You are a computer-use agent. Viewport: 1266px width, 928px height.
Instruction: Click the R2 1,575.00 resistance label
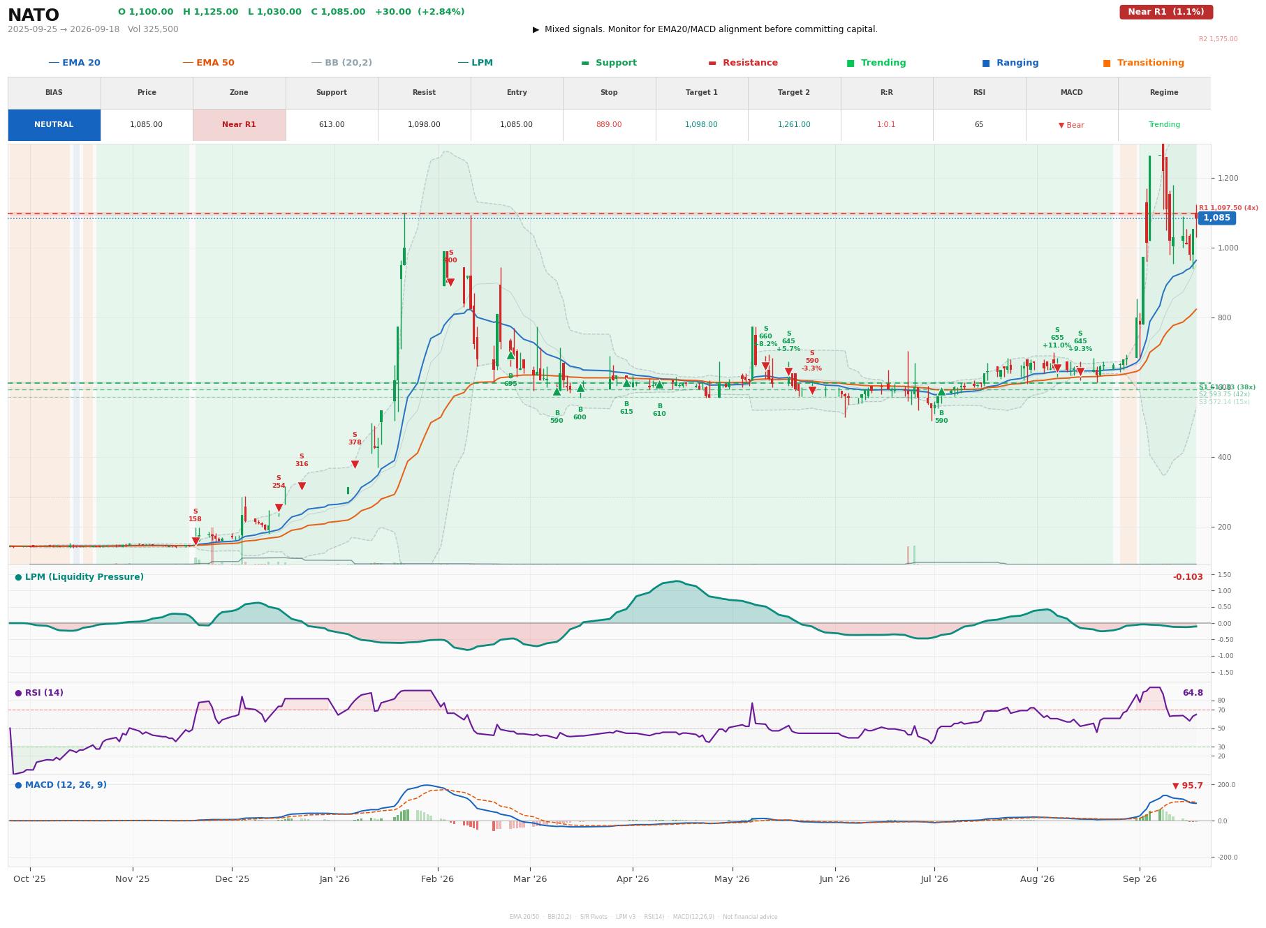1218,39
